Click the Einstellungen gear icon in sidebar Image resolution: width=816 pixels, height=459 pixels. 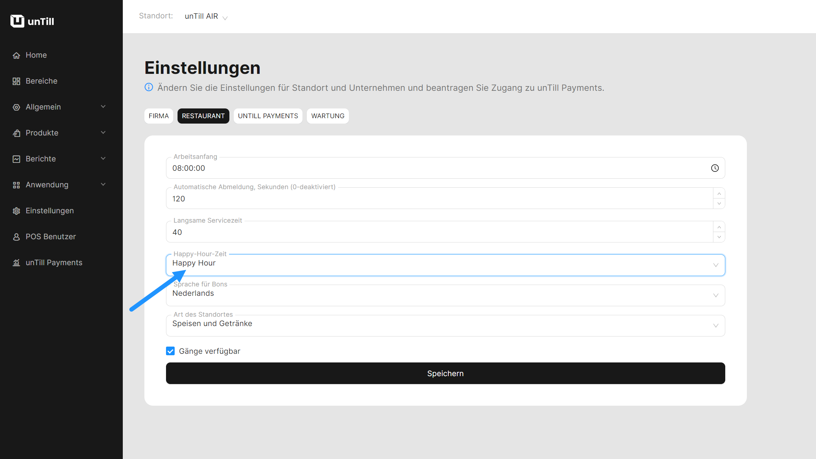pyautogui.click(x=16, y=211)
